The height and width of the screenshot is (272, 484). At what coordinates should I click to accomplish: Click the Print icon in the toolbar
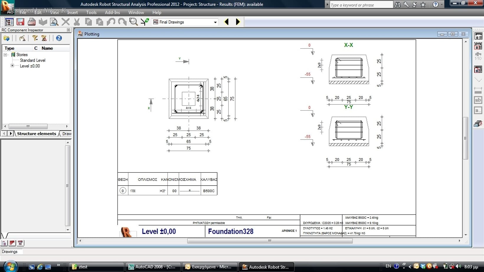[x=32, y=22]
